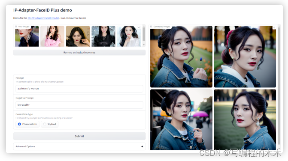The width and height of the screenshot is (288, 161).
Task: Click the IP-Adapter-FaceID Plus demo heading
Action: 42,10
